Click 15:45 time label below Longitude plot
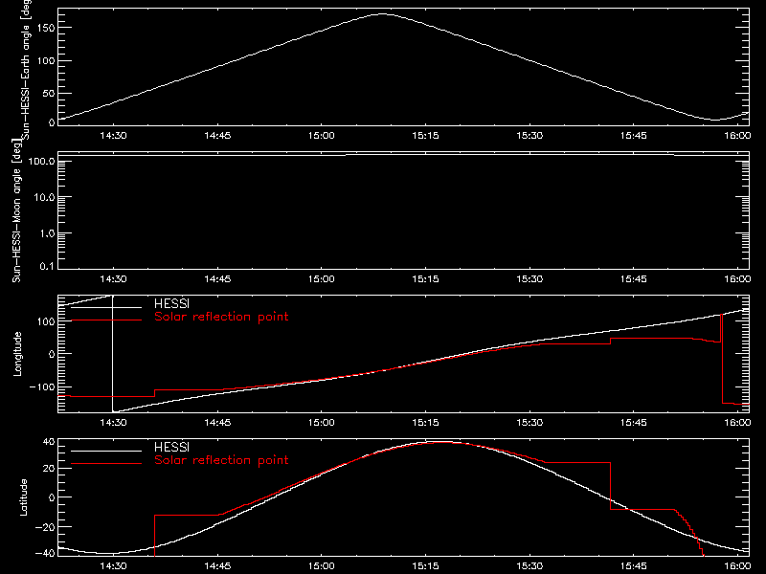This screenshot has height=574, width=766. coord(634,422)
